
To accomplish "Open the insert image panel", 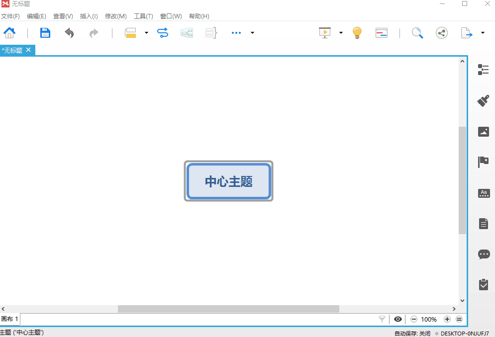I will [483, 131].
